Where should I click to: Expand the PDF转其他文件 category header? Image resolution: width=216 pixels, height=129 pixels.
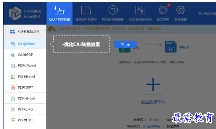[x=25, y=31]
